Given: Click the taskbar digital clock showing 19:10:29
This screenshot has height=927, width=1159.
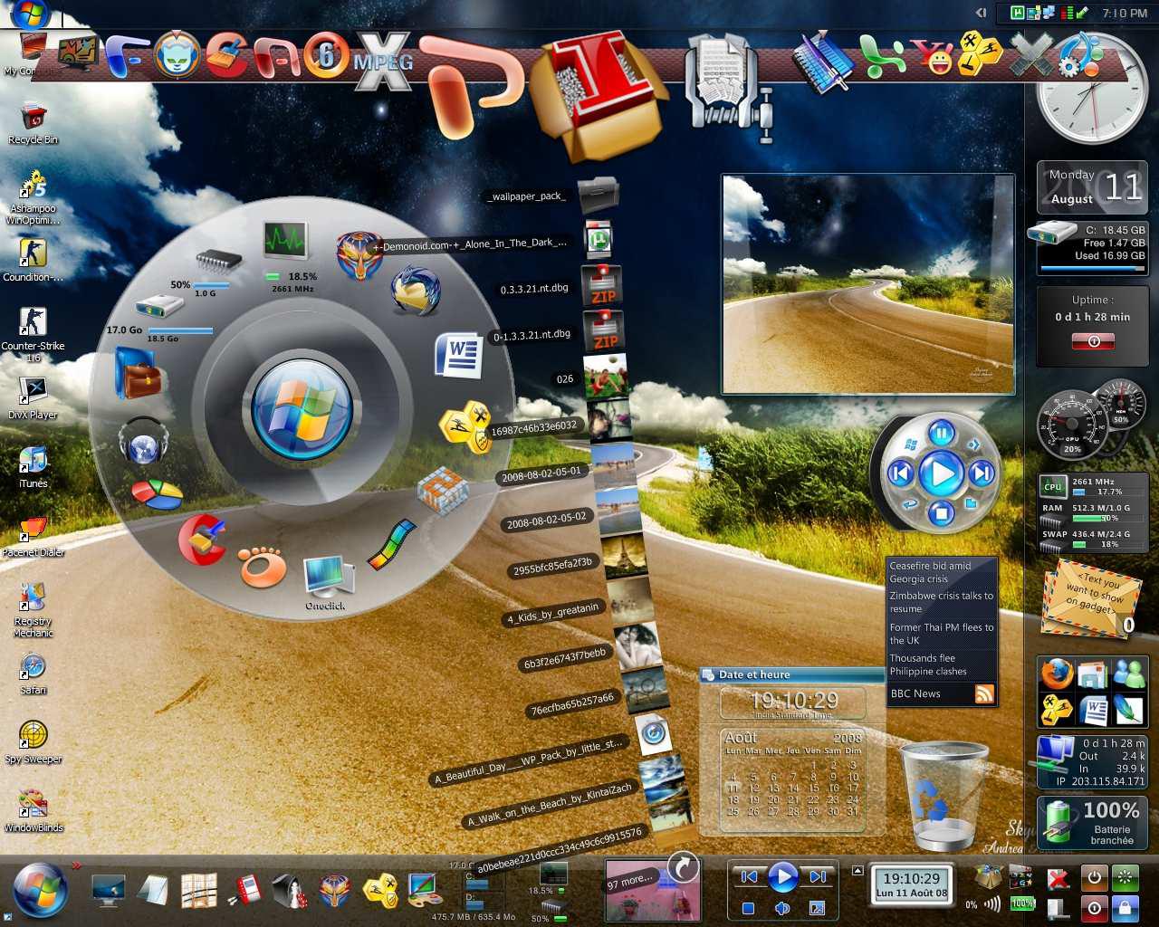Looking at the screenshot, I should 913,884.
